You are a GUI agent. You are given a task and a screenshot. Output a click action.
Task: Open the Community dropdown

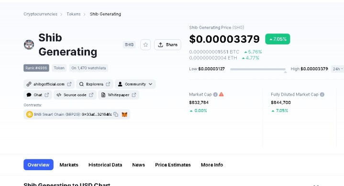(x=135, y=84)
